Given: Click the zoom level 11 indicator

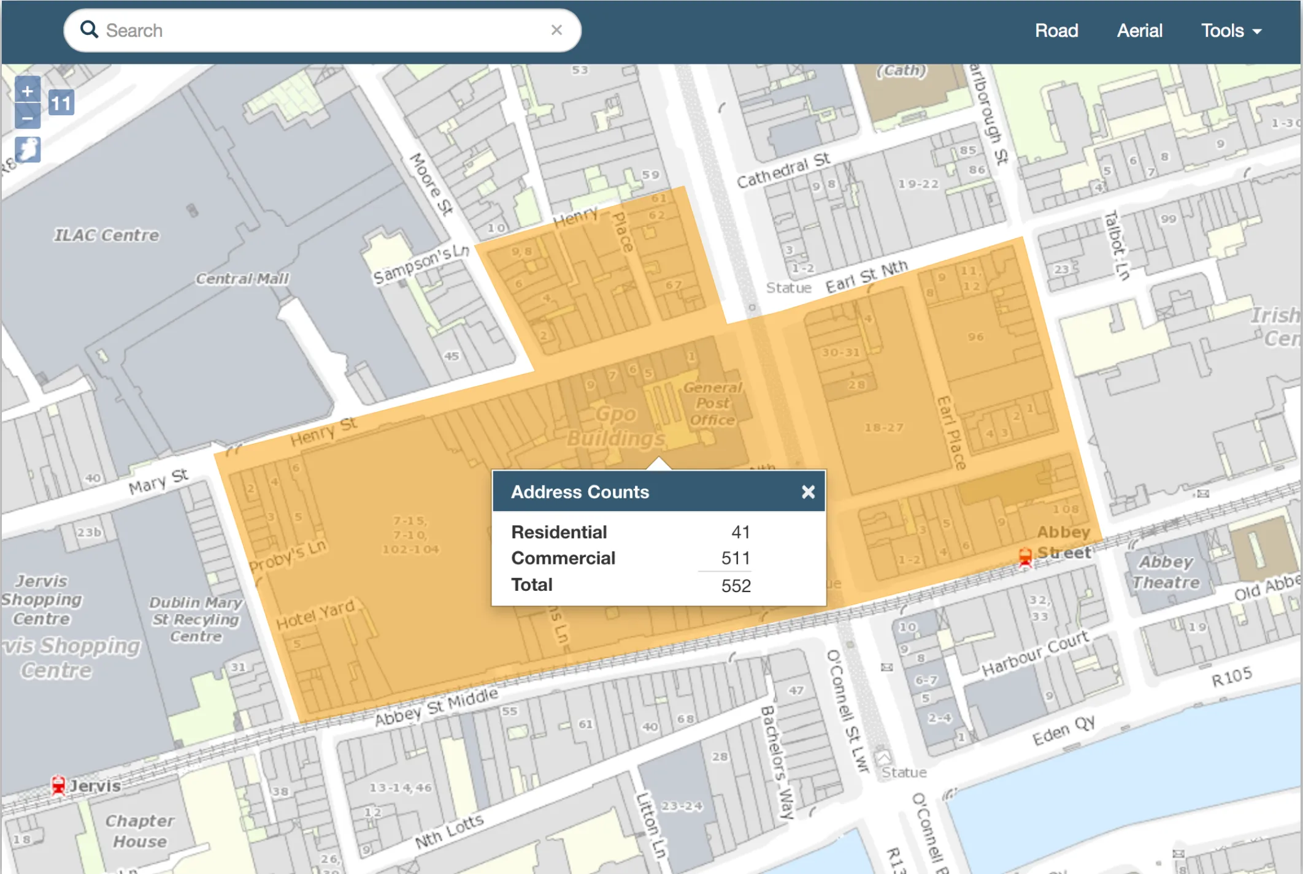Looking at the screenshot, I should coord(61,102).
